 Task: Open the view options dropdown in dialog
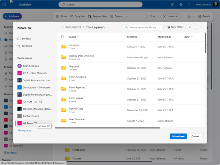[198, 27]
